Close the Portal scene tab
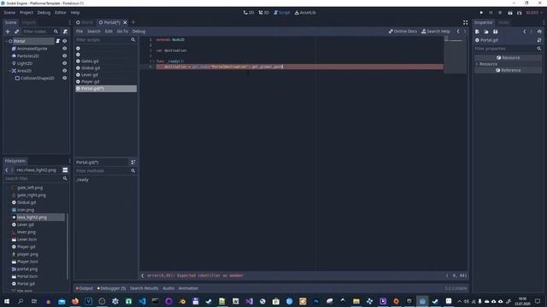Screen dimensions: 547x307 pyautogui.click(x=126, y=22)
